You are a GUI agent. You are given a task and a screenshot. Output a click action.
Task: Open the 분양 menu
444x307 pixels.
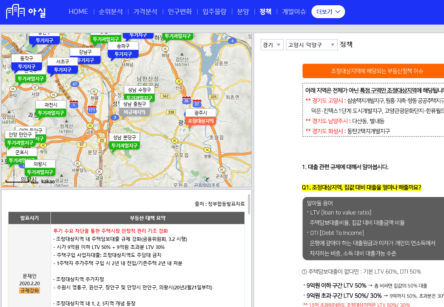(243, 12)
